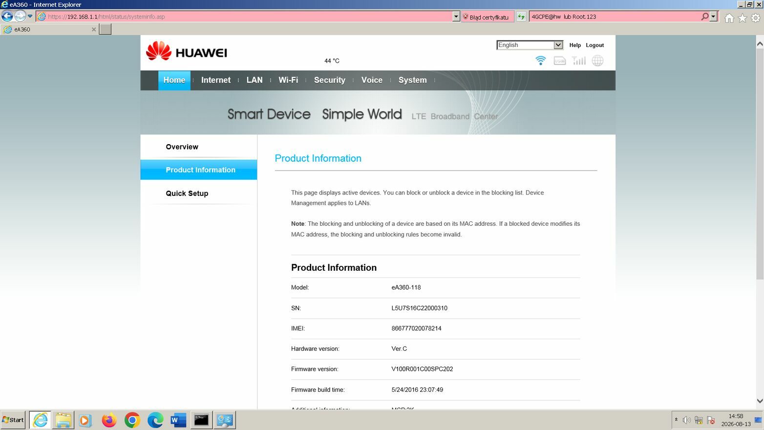Select Product Information in the sidebar
The height and width of the screenshot is (430, 764).
click(x=199, y=170)
